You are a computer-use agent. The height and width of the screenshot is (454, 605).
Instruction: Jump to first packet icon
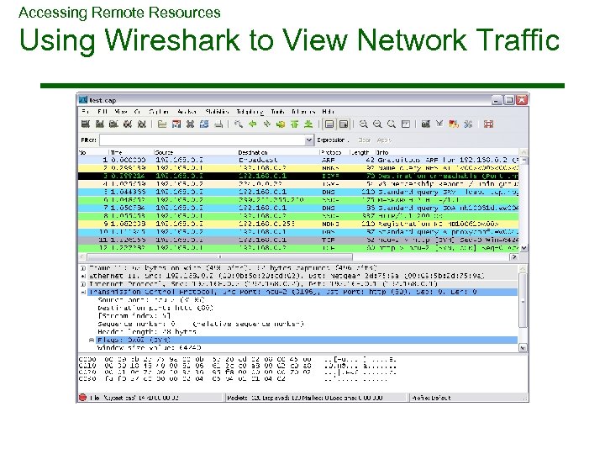click(294, 124)
